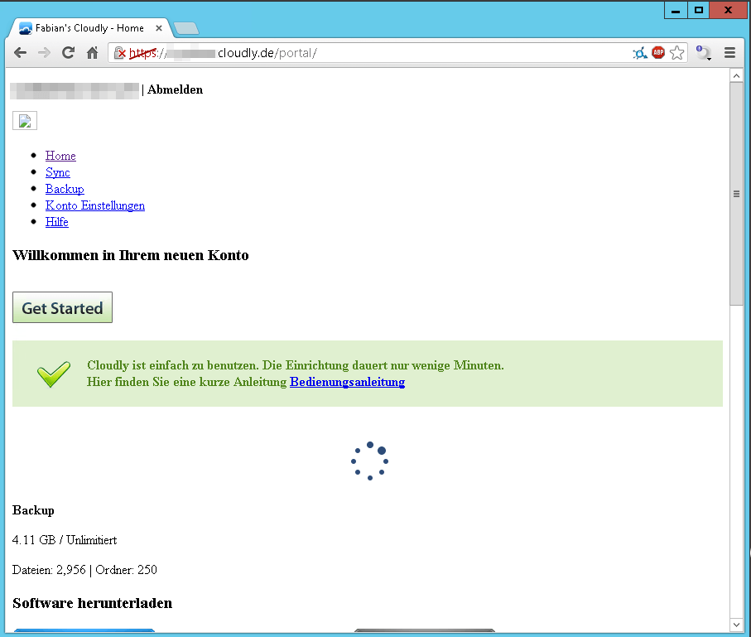The width and height of the screenshot is (751, 637).
Task: Click the browser back arrow
Action: point(20,53)
